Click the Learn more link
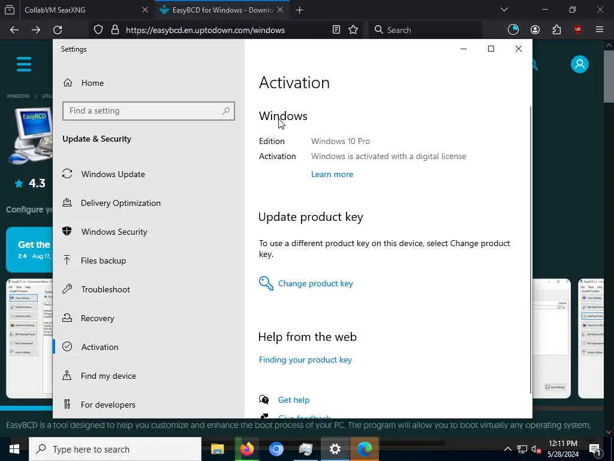This screenshot has width=614, height=461. tap(332, 174)
